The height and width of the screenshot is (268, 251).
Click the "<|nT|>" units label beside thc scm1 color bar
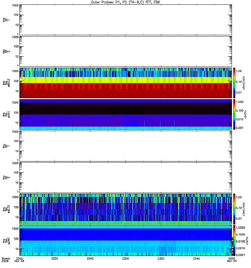(x=247, y=241)
